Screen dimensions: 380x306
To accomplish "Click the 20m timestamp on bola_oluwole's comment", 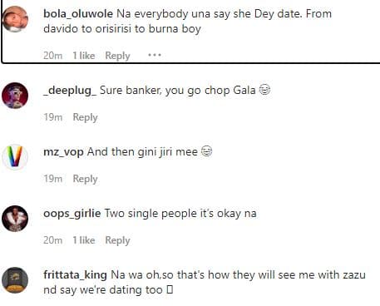I will coord(53,56).
